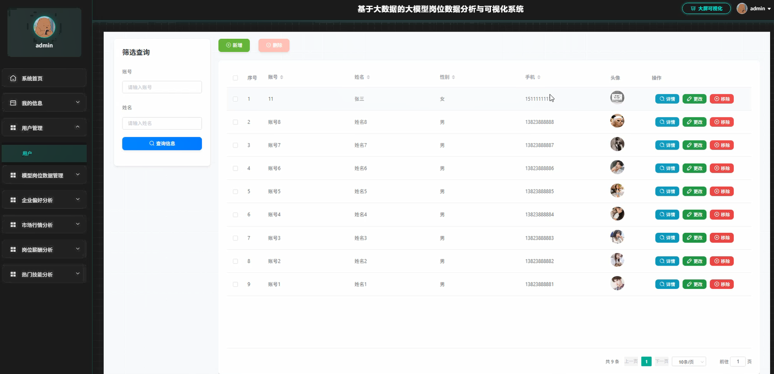The height and width of the screenshot is (374, 774).
Task: Expand the 热门技能分析 chevron
Action: click(x=77, y=273)
